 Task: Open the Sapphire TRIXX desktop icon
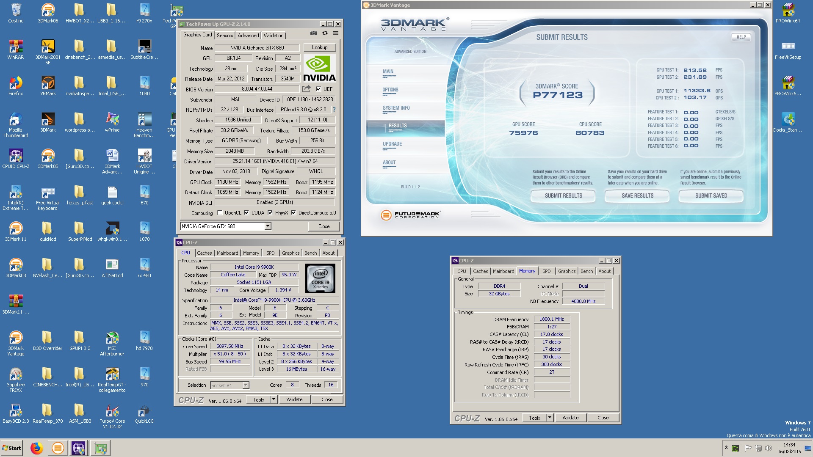tap(16, 380)
